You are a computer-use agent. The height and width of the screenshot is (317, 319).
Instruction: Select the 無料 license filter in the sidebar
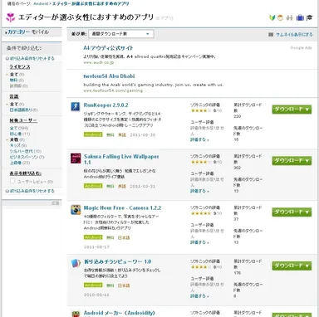pyautogui.click(x=13, y=80)
